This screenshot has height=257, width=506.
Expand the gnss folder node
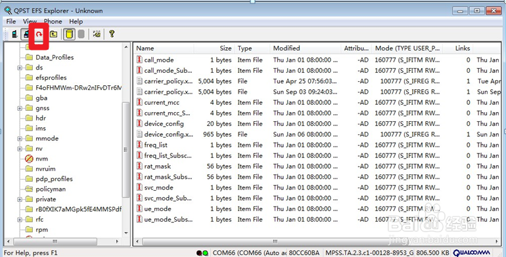20,108
